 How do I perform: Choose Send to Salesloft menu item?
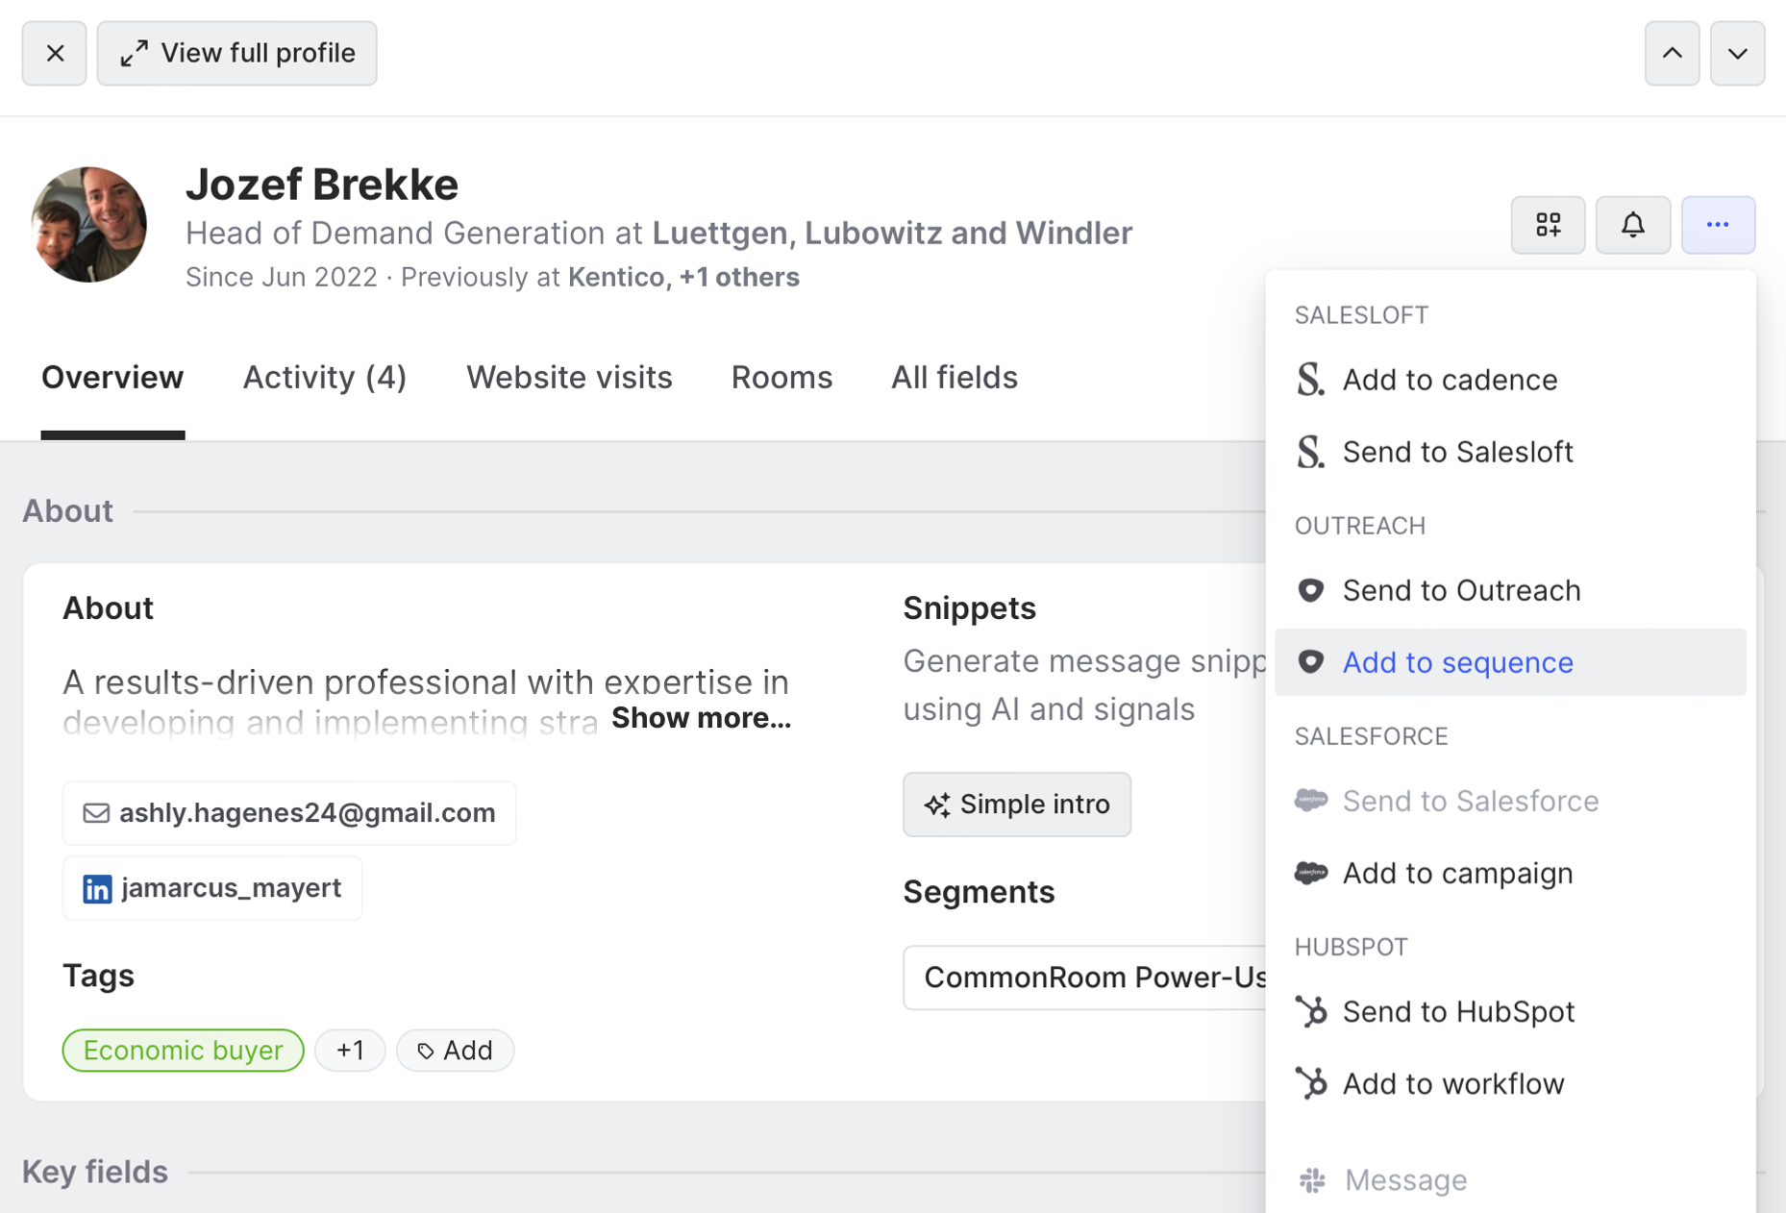[x=1510, y=452]
